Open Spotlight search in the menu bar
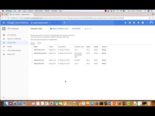The image size is (155, 116). point(145,11)
